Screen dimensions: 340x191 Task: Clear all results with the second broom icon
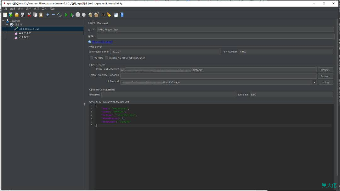click(x=96, y=15)
